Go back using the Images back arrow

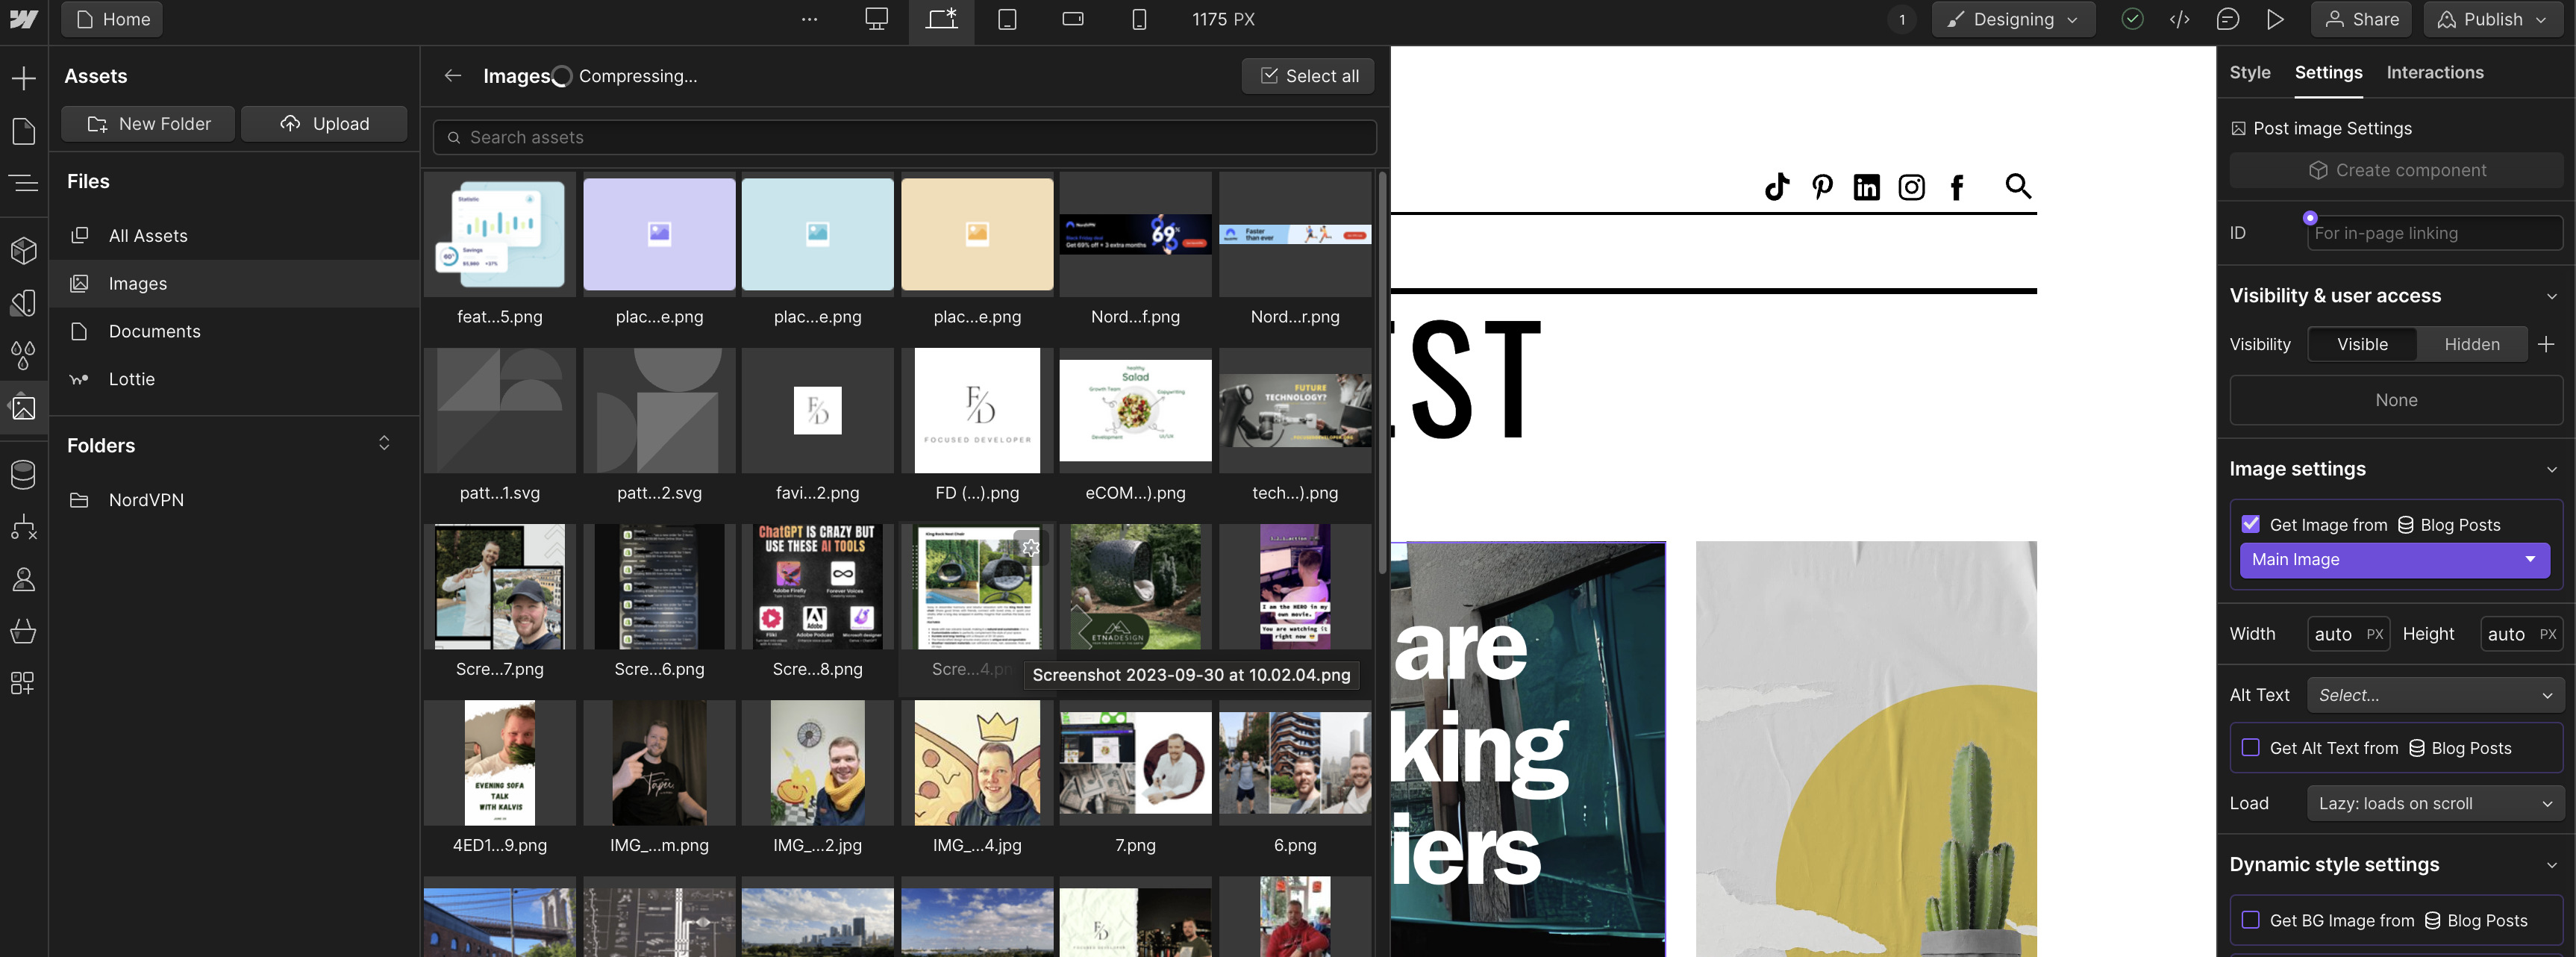453,75
